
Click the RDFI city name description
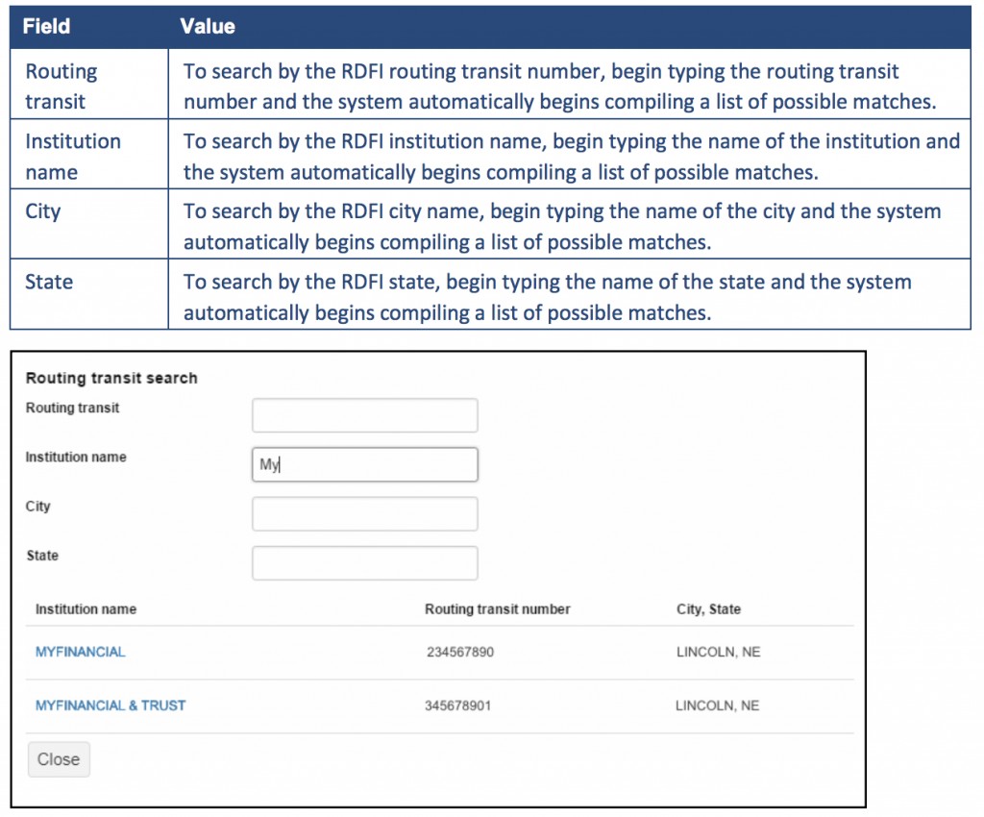tap(562, 227)
